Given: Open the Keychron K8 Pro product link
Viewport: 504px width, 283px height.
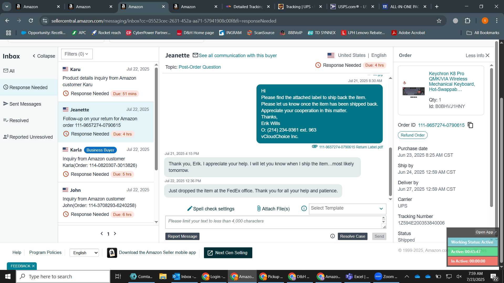Looking at the screenshot, I should (x=452, y=81).
